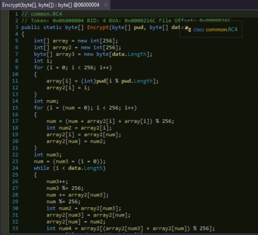Click line number 13 in the gutter
Image resolution: width=258 pixels, height=235 pixels.
15,94
